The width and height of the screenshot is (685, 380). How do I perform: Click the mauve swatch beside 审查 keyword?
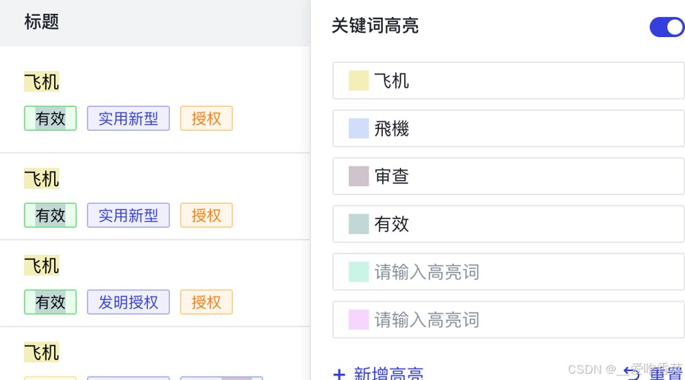[359, 176]
